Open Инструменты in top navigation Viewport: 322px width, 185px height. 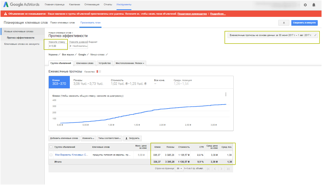(x=124, y=5)
